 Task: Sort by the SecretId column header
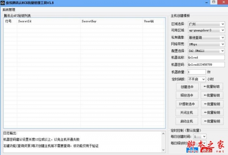[x=49, y=21]
